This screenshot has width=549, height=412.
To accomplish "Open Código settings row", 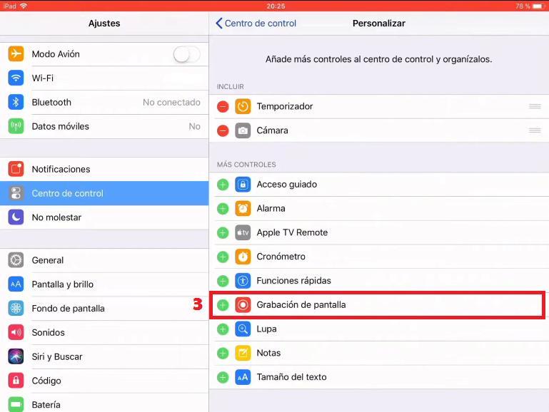I will click(x=104, y=381).
